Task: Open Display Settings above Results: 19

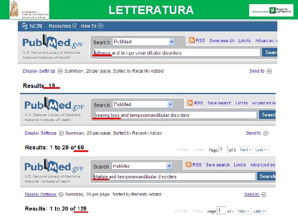Action: coord(39,71)
